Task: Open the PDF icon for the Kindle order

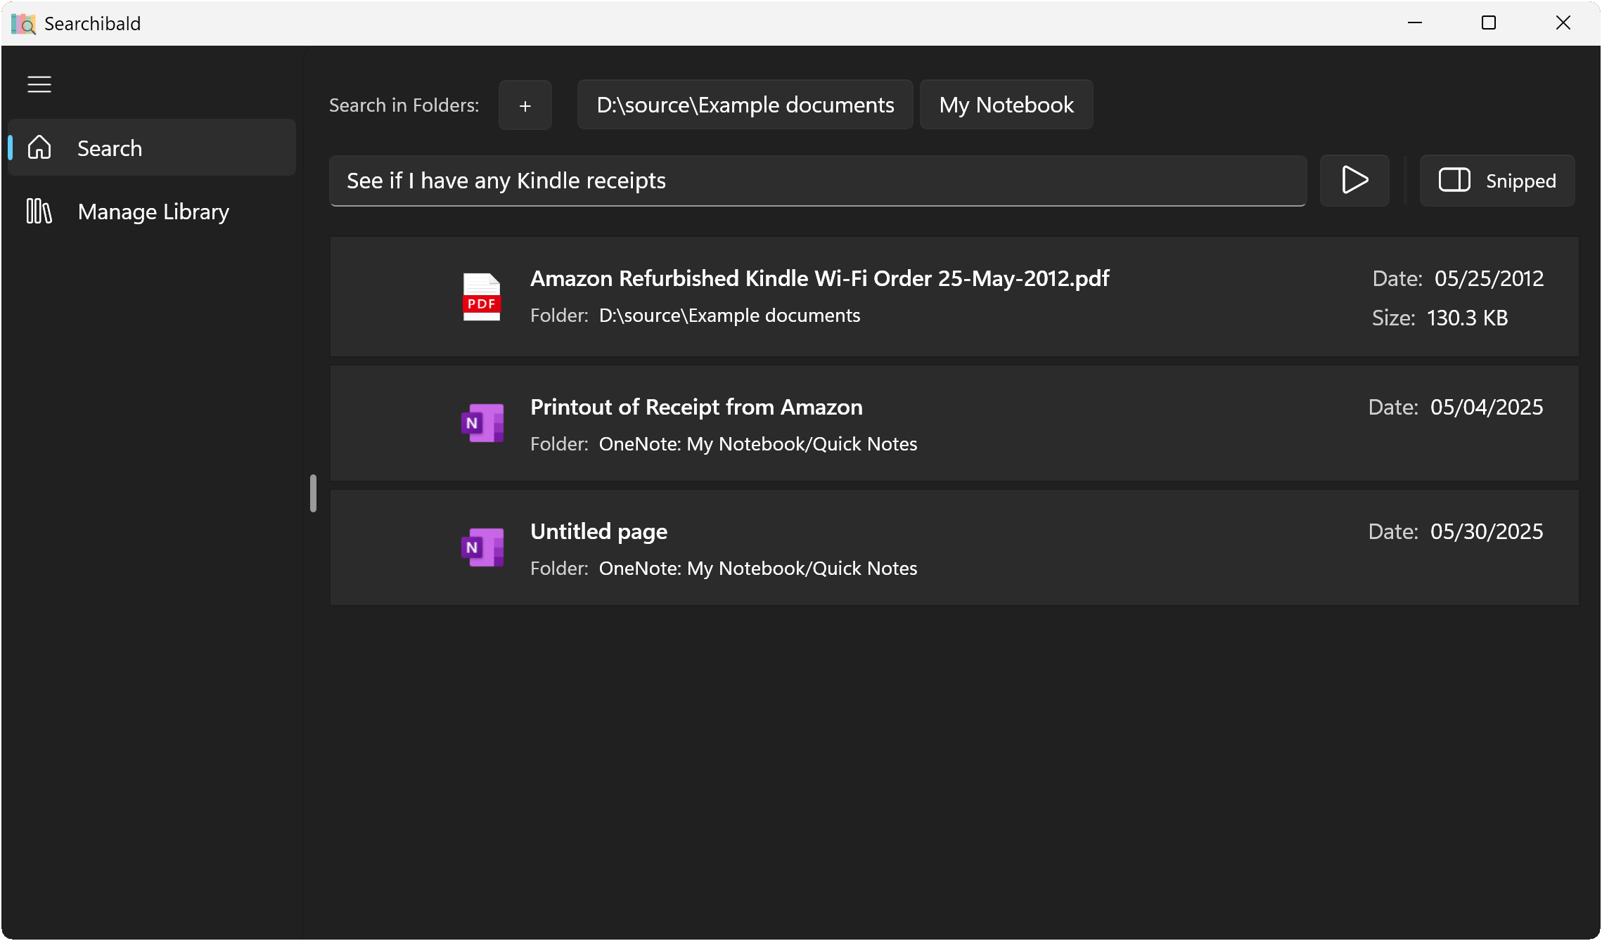Action: pos(481,297)
